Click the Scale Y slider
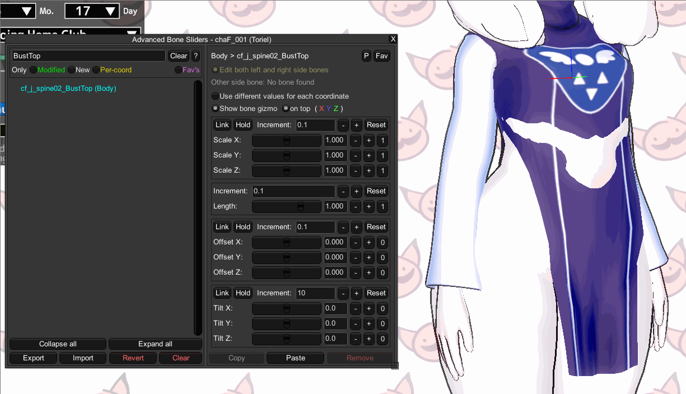This screenshot has height=394, width=686. coord(287,155)
